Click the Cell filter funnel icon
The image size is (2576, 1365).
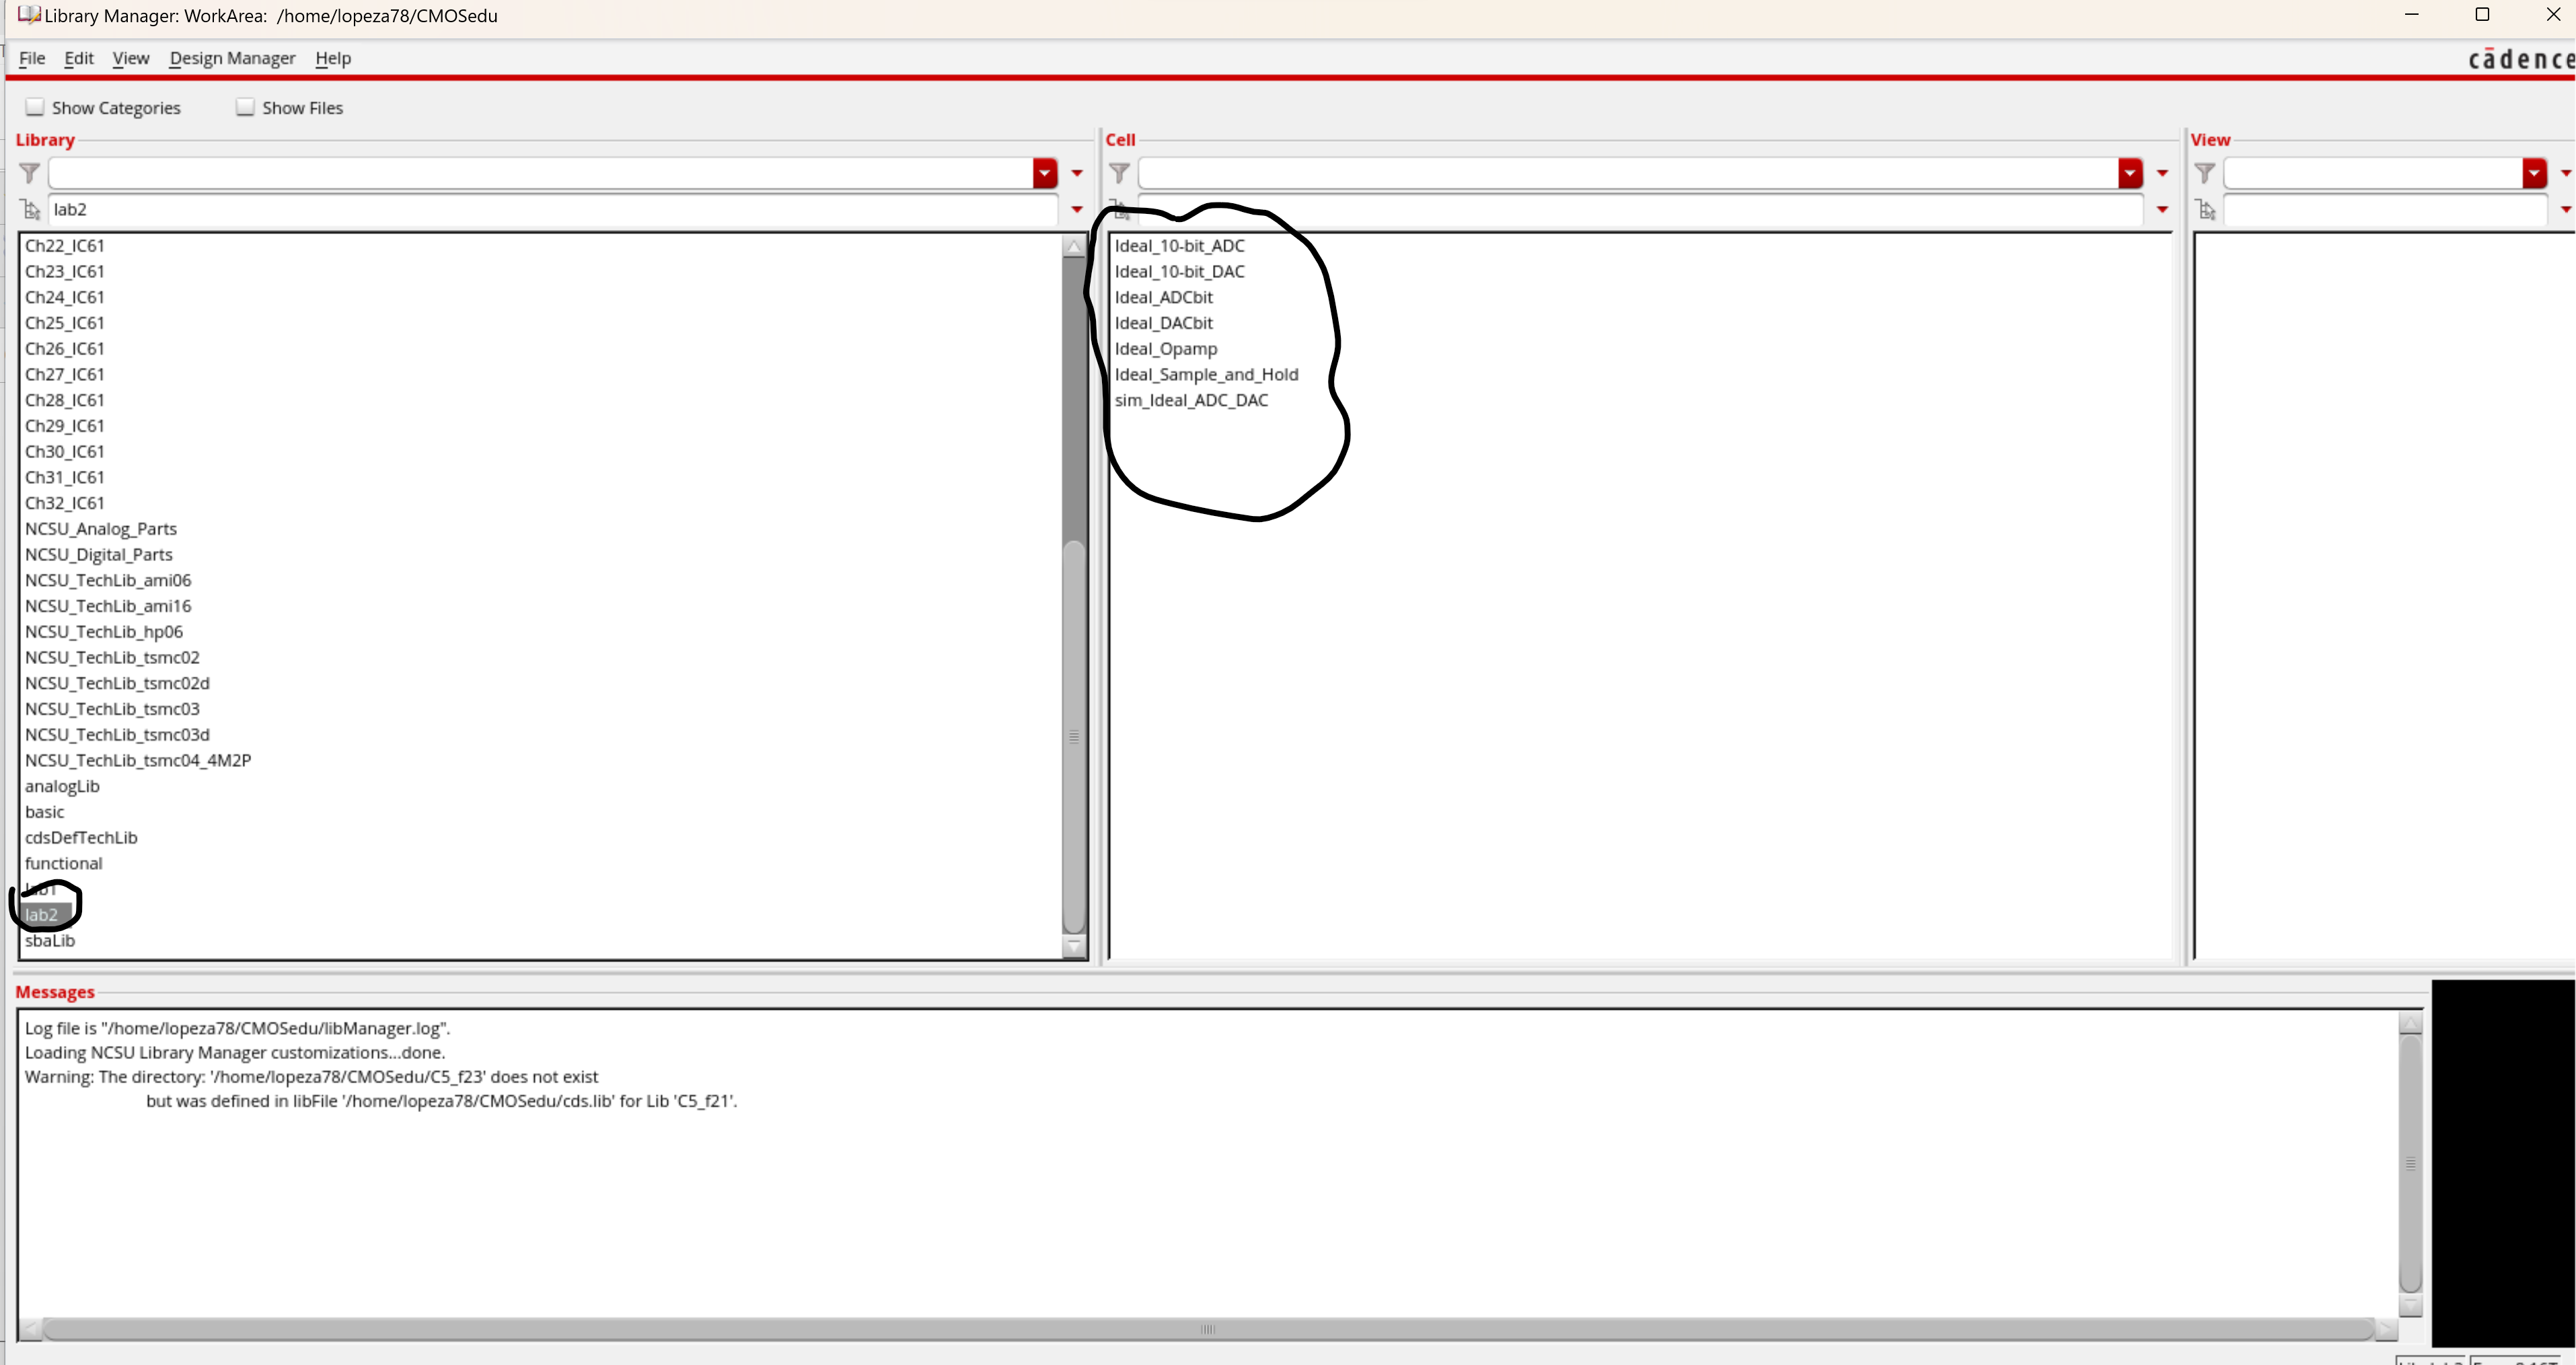coord(1120,173)
